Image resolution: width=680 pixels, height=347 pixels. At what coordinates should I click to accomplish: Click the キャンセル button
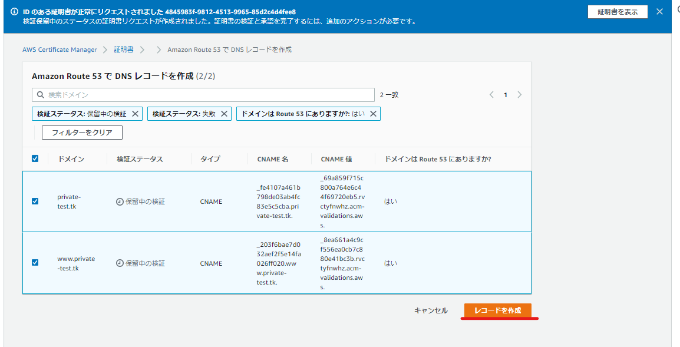[x=431, y=310]
